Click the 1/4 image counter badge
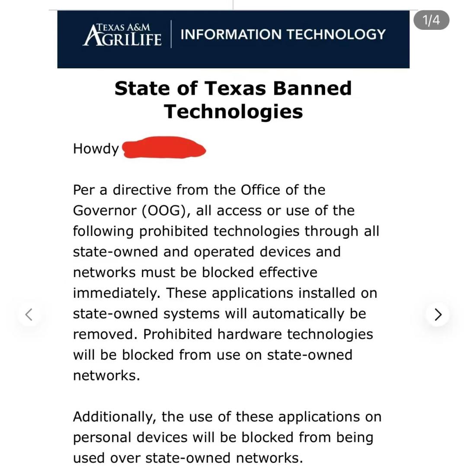Image resolution: width=467 pixels, height=472 pixels. click(x=431, y=20)
